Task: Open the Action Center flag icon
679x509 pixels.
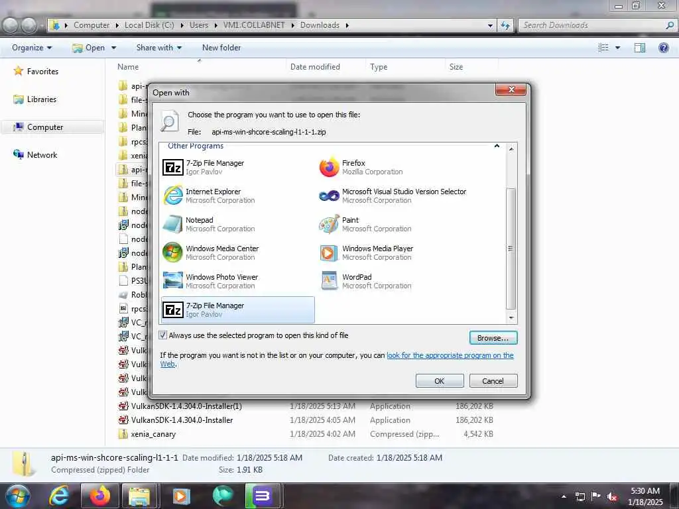Action: [596, 496]
